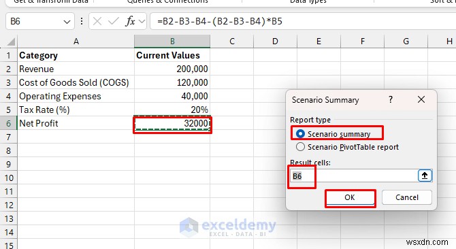Select column G header

406,41
